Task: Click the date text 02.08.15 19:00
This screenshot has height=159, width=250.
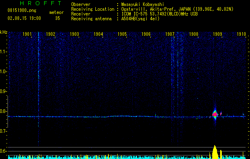Action: [x=24, y=18]
